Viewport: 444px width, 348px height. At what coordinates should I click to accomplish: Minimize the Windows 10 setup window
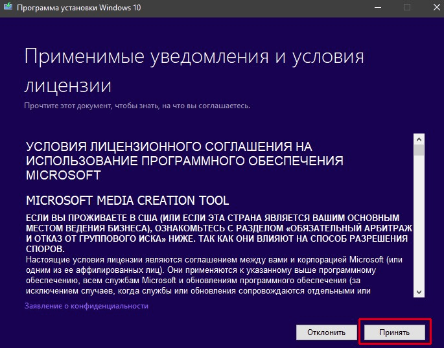tap(378, 8)
